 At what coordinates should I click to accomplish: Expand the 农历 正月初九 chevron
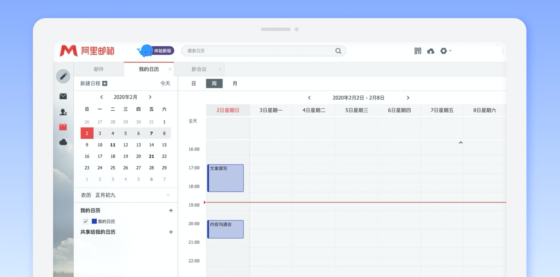168,195
